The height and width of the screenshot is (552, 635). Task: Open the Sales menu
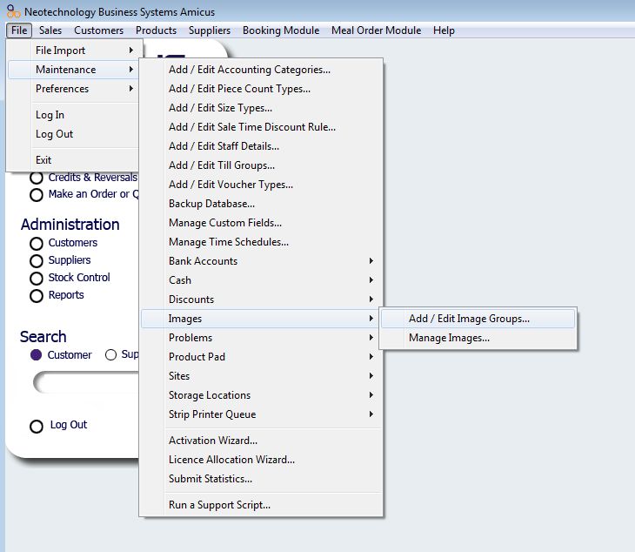click(50, 30)
